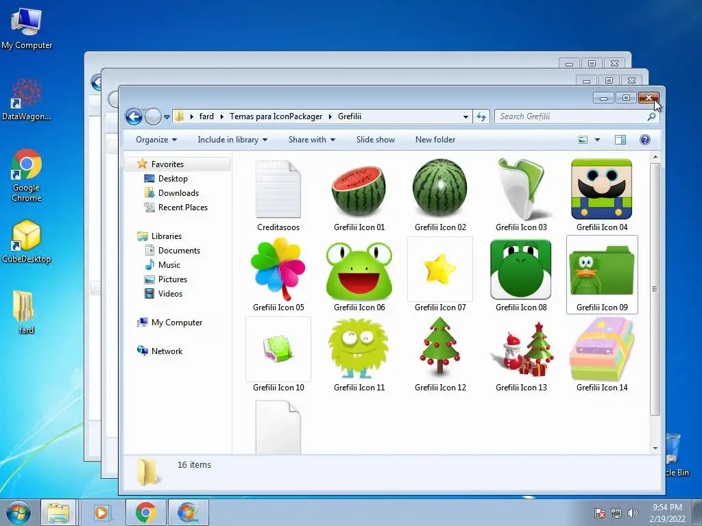Click the search magnifier icon
This screenshot has width=702, height=526.
651,116
